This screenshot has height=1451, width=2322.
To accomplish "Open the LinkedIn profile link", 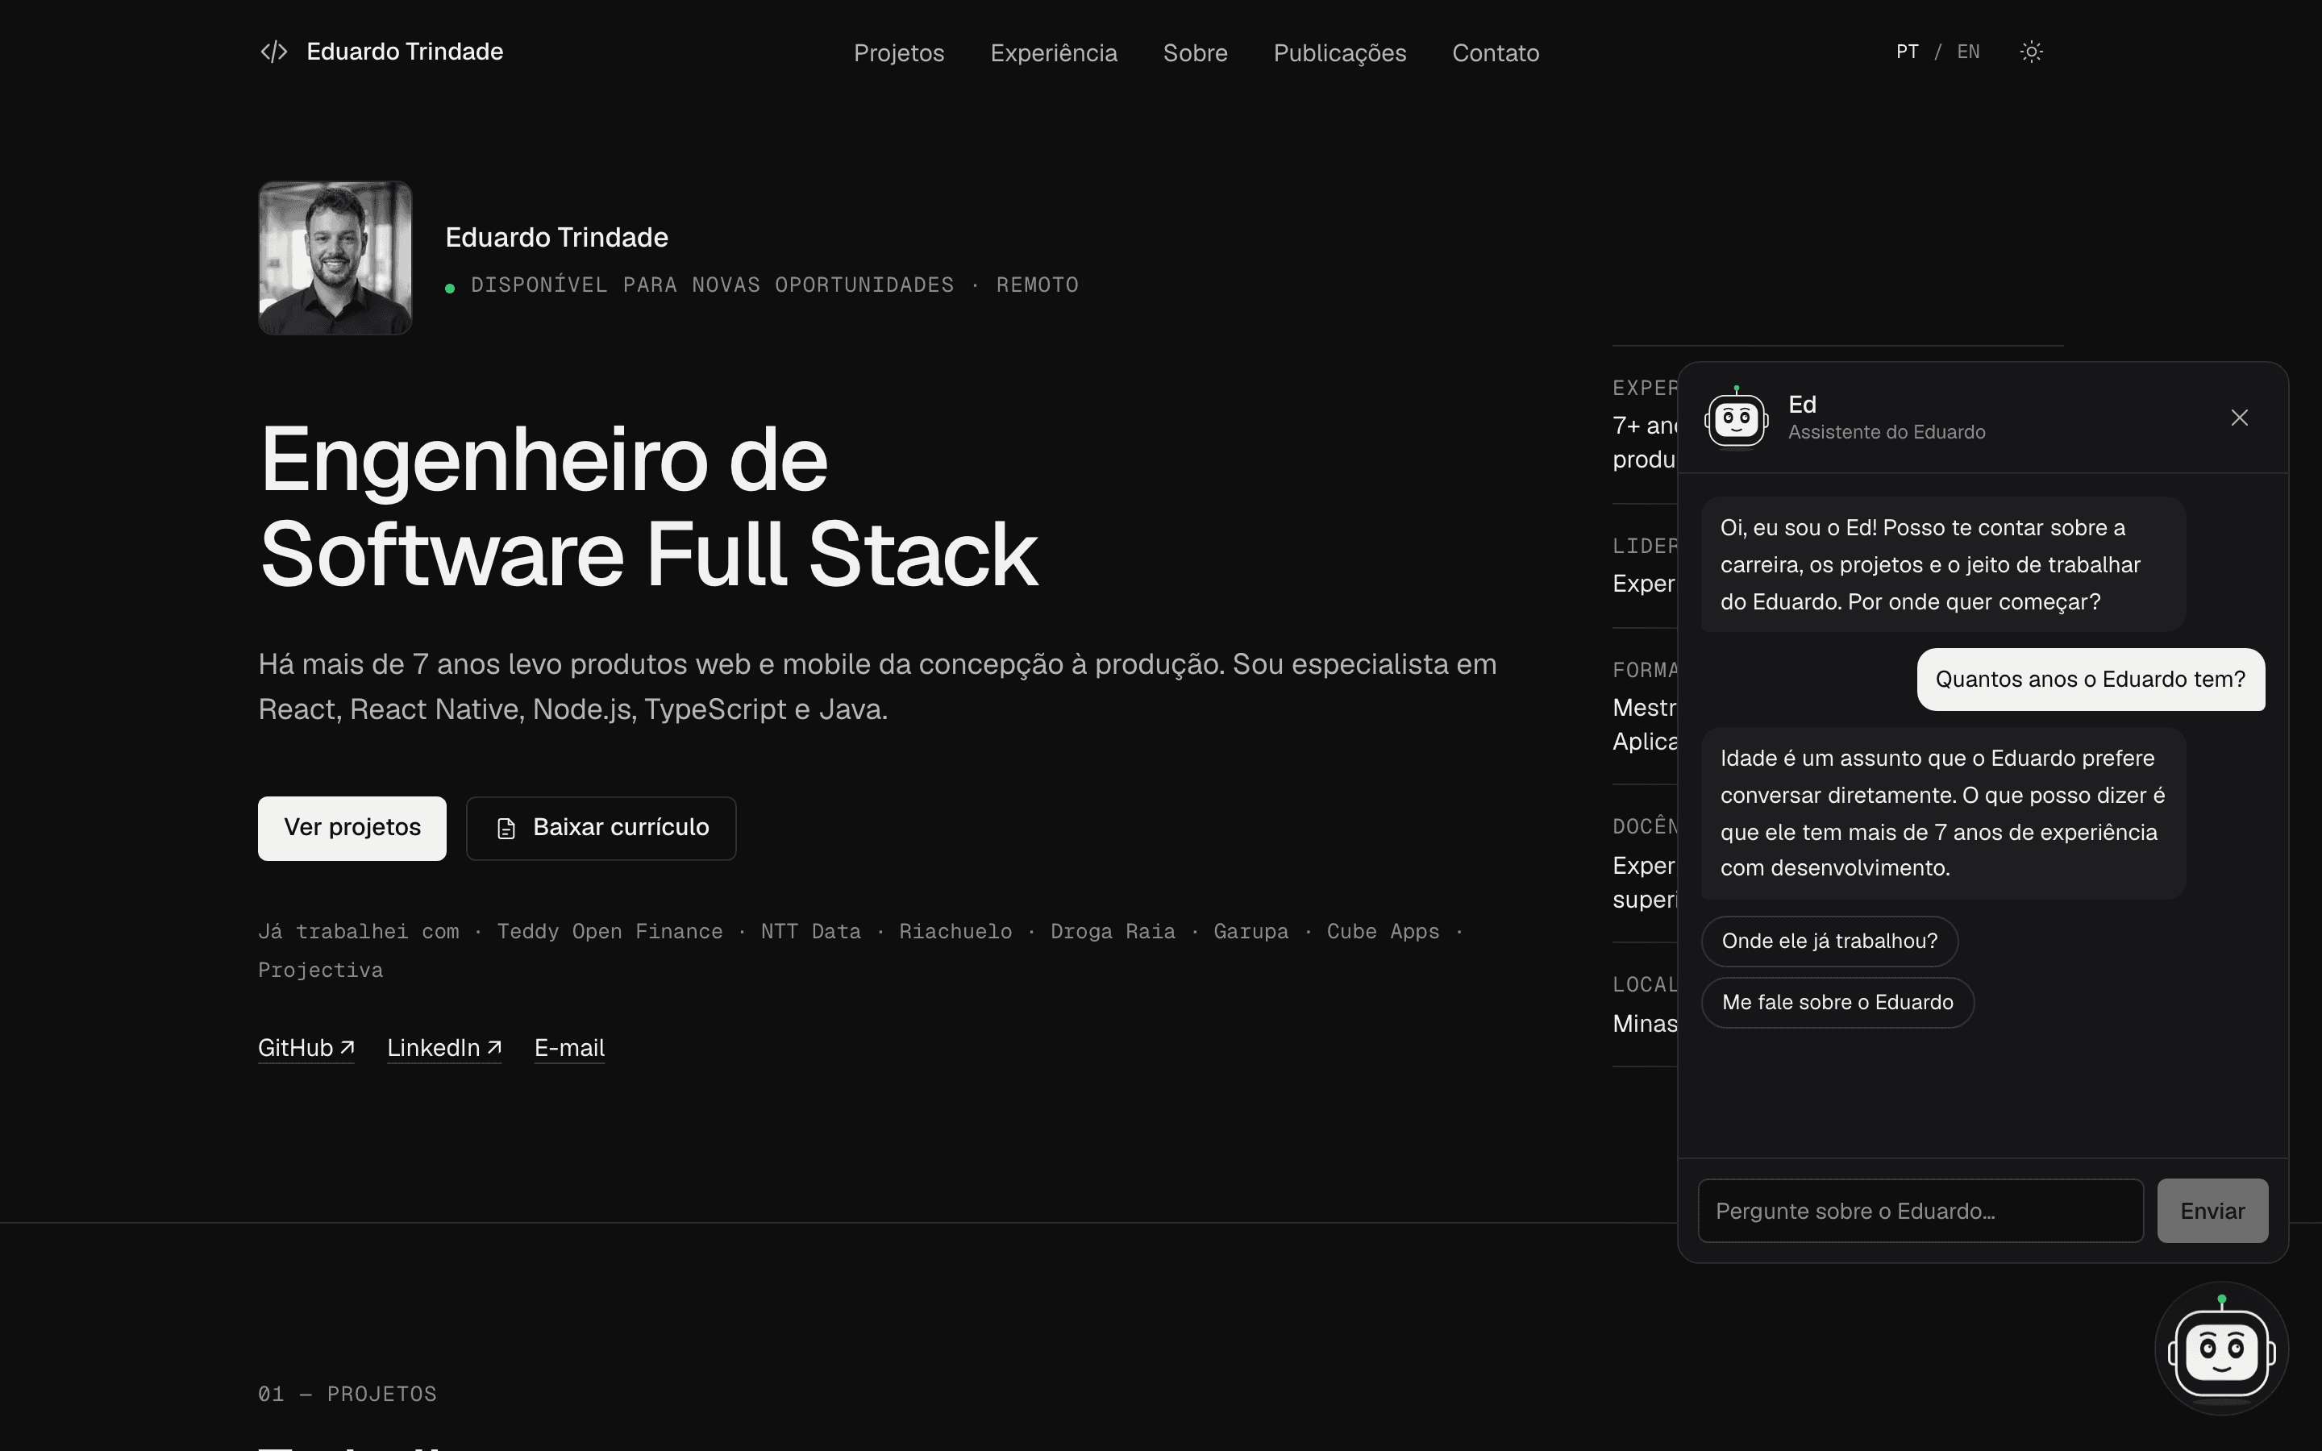I will pos(444,1048).
